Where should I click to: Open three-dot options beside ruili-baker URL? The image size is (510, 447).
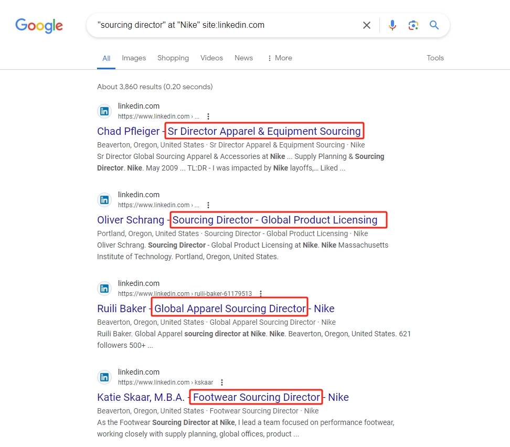click(x=261, y=294)
